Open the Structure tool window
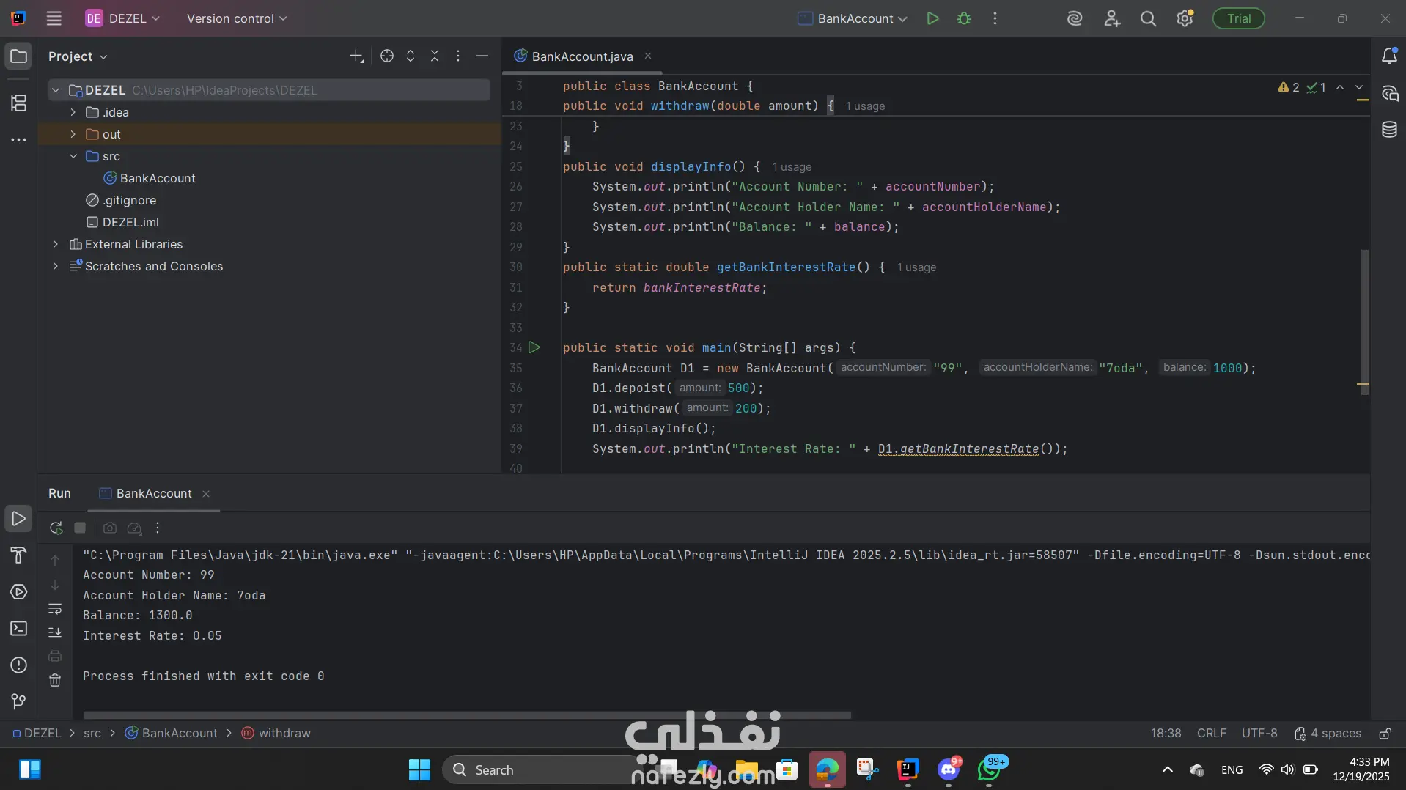The width and height of the screenshot is (1406, 790). (18, 103)
